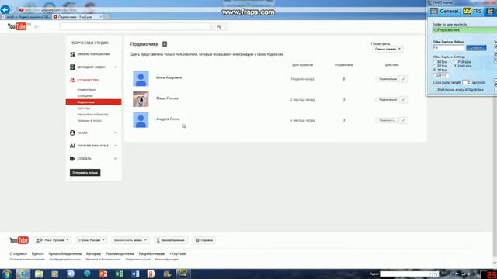Click the YouTube Analytics bar chart icon
The image size is (497, 279).
[x=72, y=146]
